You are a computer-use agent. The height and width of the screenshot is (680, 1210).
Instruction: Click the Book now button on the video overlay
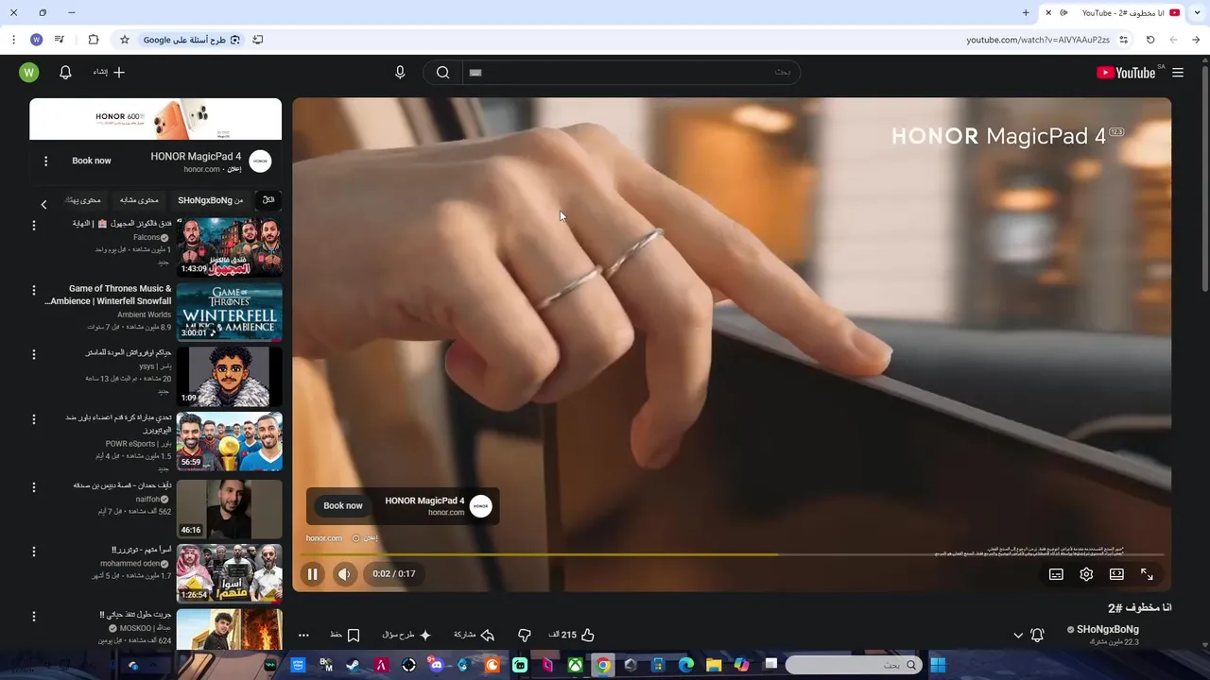[343, 506]
